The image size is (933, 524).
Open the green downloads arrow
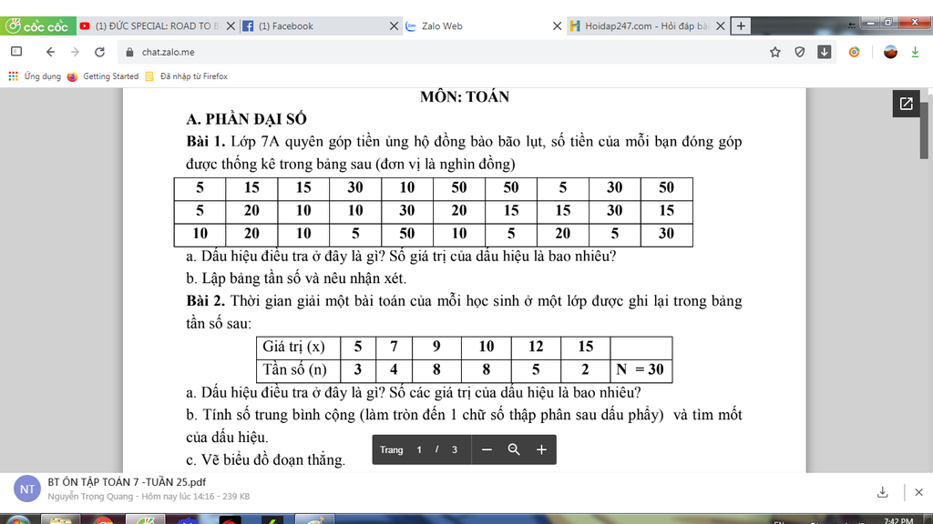(x=915, y=52)
